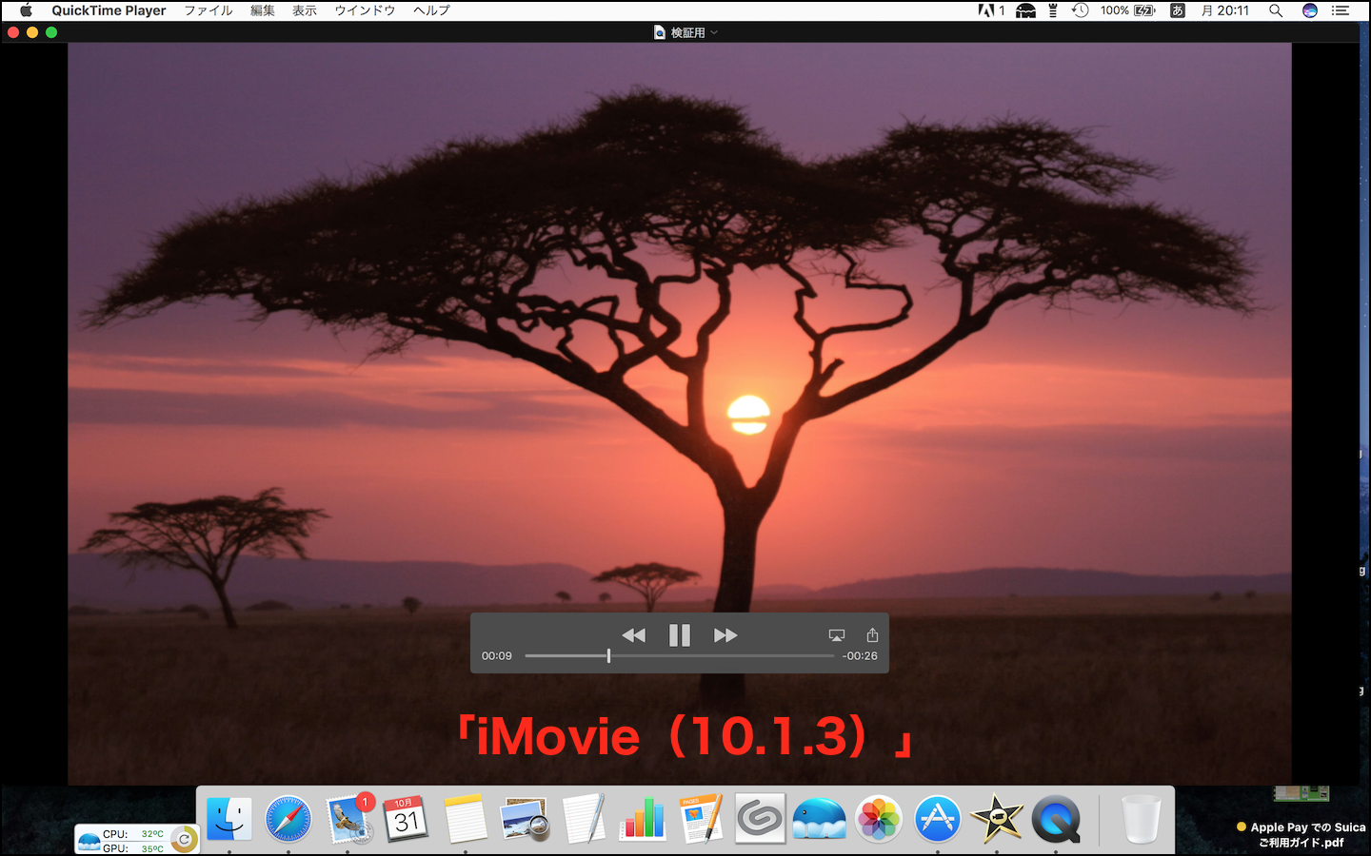Open the ヘルプ menu
The width and height of the screenshot is (1371, 856).
point(431,10)
